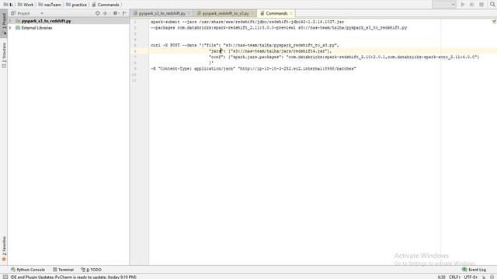
Task: Click line number 11 in the gutter
Action: point(134,81)
